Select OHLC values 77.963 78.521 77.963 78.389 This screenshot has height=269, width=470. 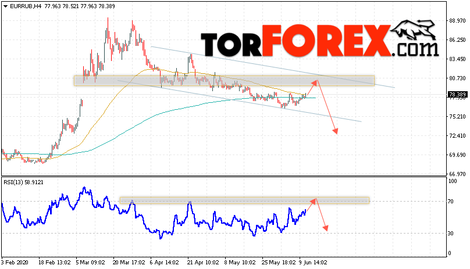tap(80, 6)
